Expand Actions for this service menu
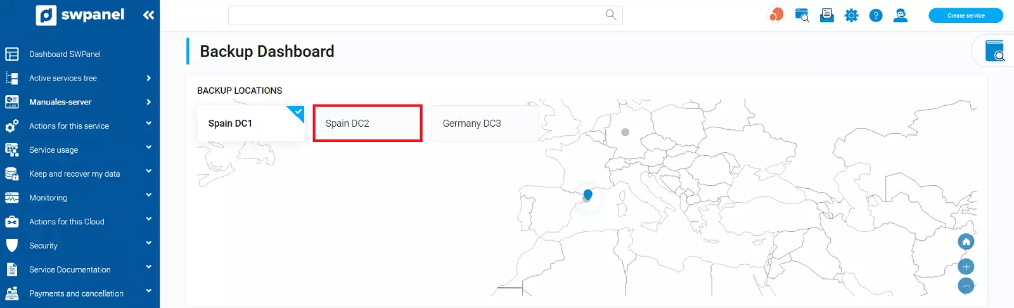Viewport: 1014px width, 308px height. coord(69,126)
